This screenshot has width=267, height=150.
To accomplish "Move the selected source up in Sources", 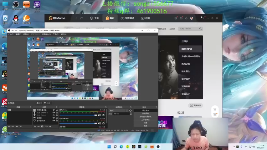I will [46, 127].
